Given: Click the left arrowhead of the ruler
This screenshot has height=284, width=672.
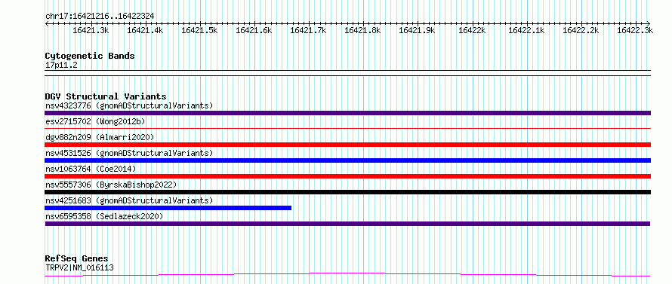Looking at the screenshot, I should click(47, 23).
